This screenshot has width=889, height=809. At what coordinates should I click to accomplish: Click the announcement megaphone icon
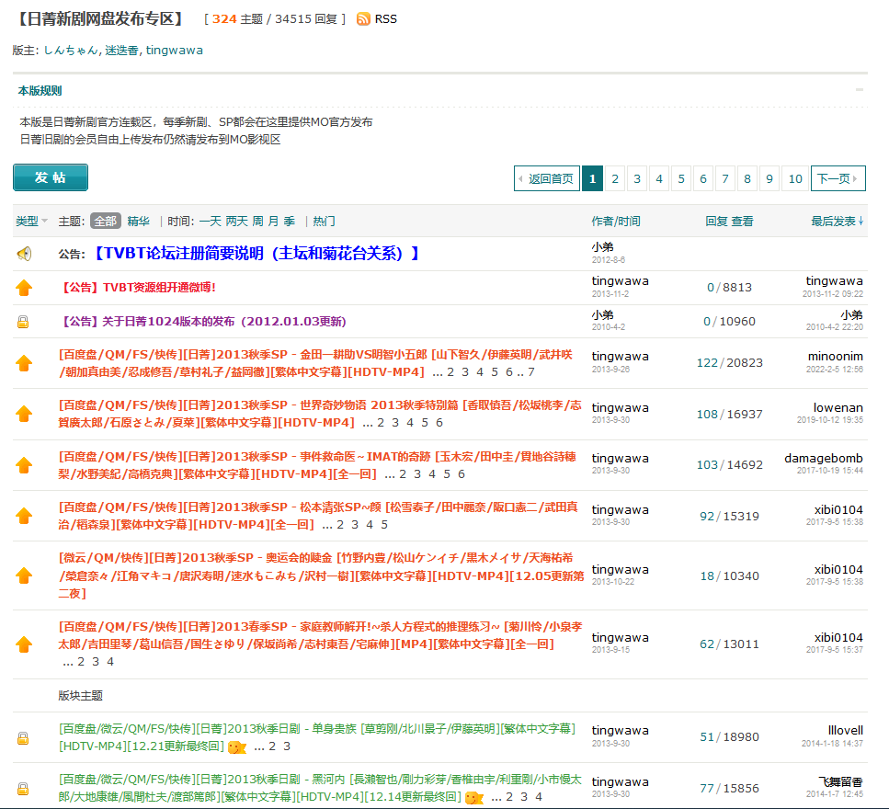tap(24, 254)
